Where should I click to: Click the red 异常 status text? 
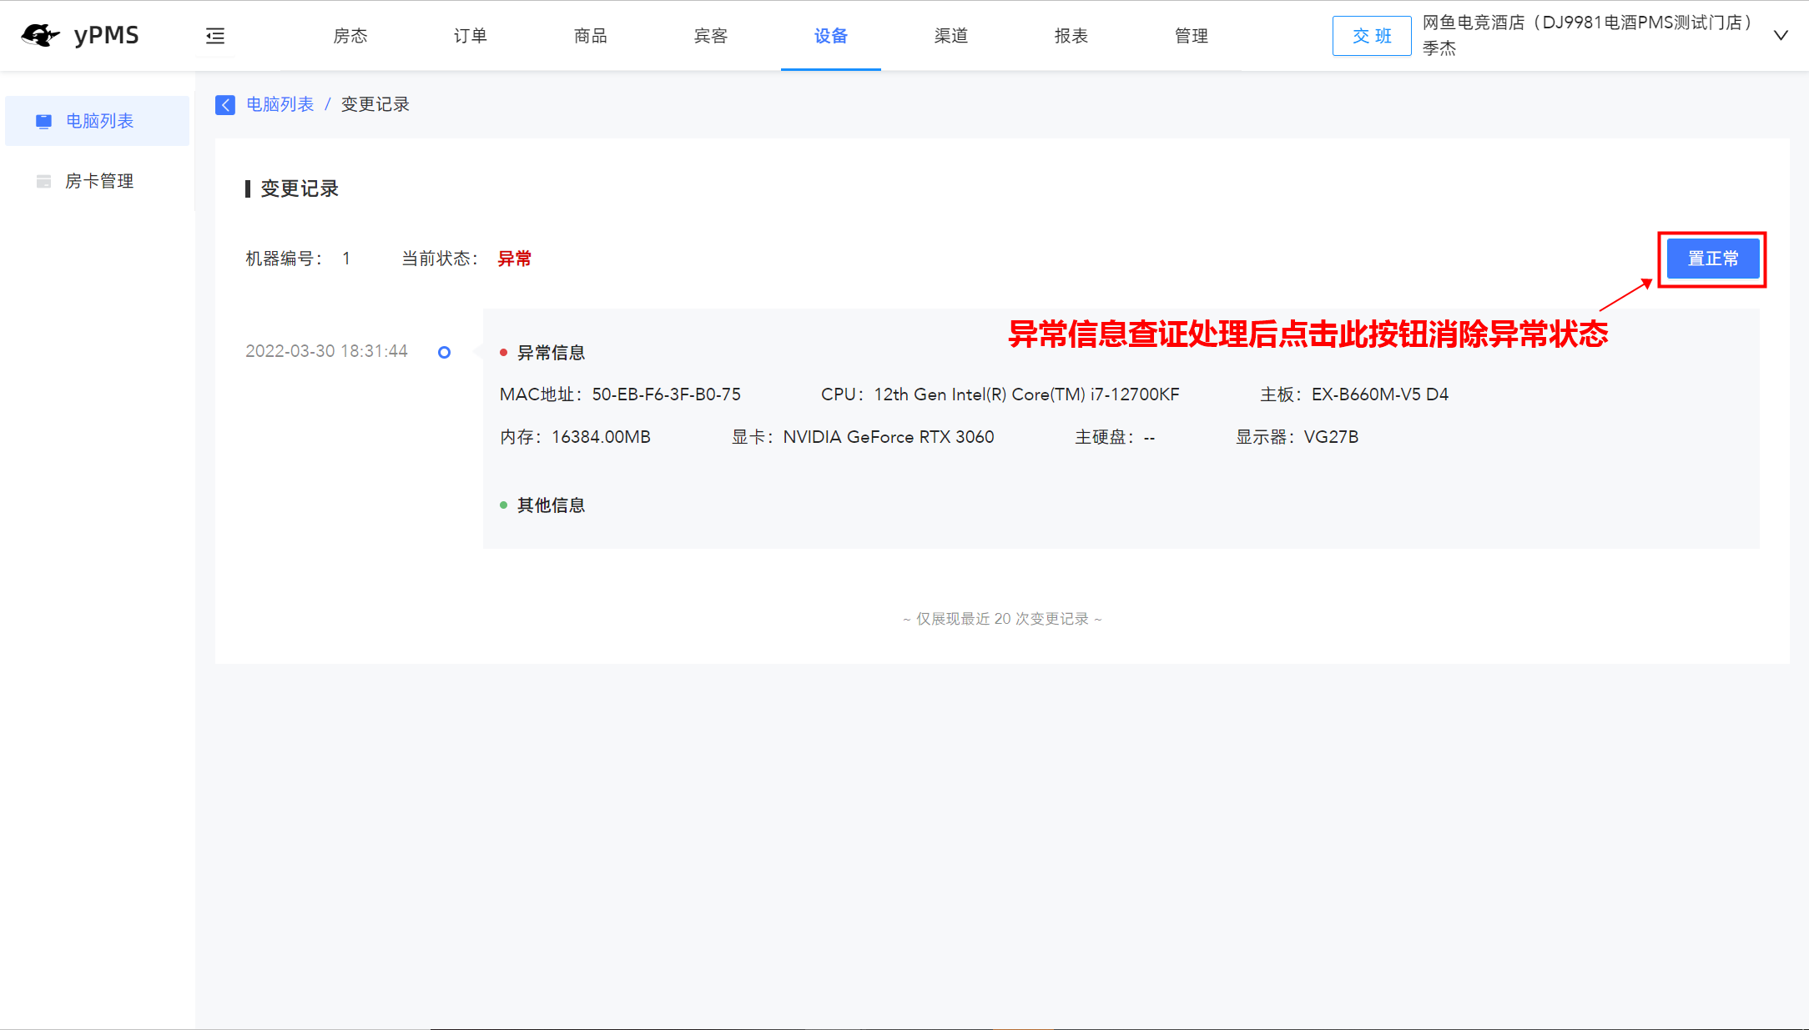point(515,259)
